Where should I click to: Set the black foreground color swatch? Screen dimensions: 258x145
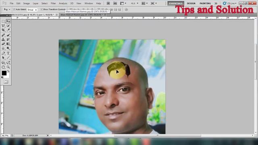[4, 73]
